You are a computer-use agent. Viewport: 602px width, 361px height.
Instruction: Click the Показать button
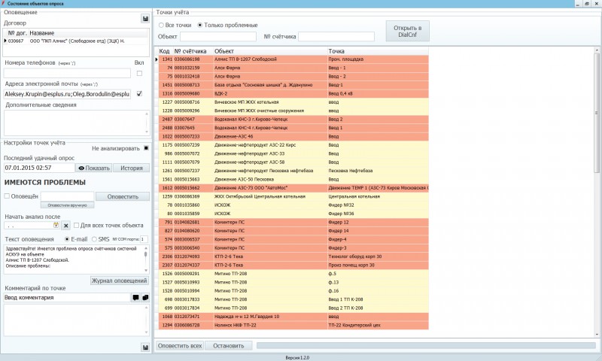coord(94,168)
